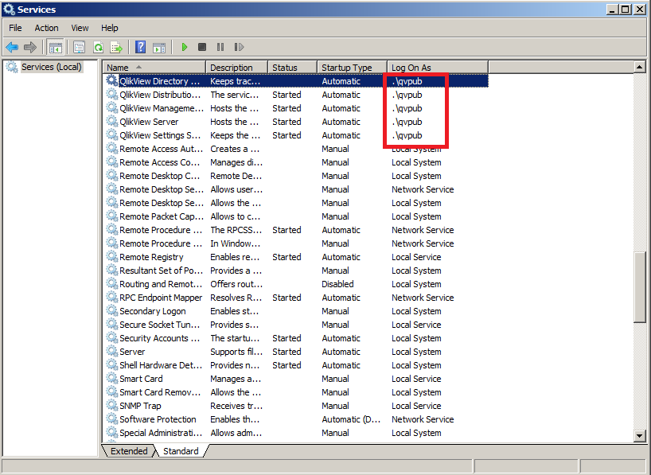Screen dimensions: 651x475
Task: Pause the service with pause icon
Action: click(x=220, y=47)
